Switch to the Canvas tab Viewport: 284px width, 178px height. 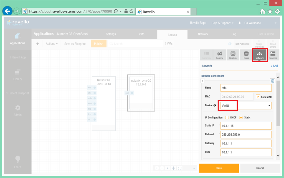click(172, 35)
